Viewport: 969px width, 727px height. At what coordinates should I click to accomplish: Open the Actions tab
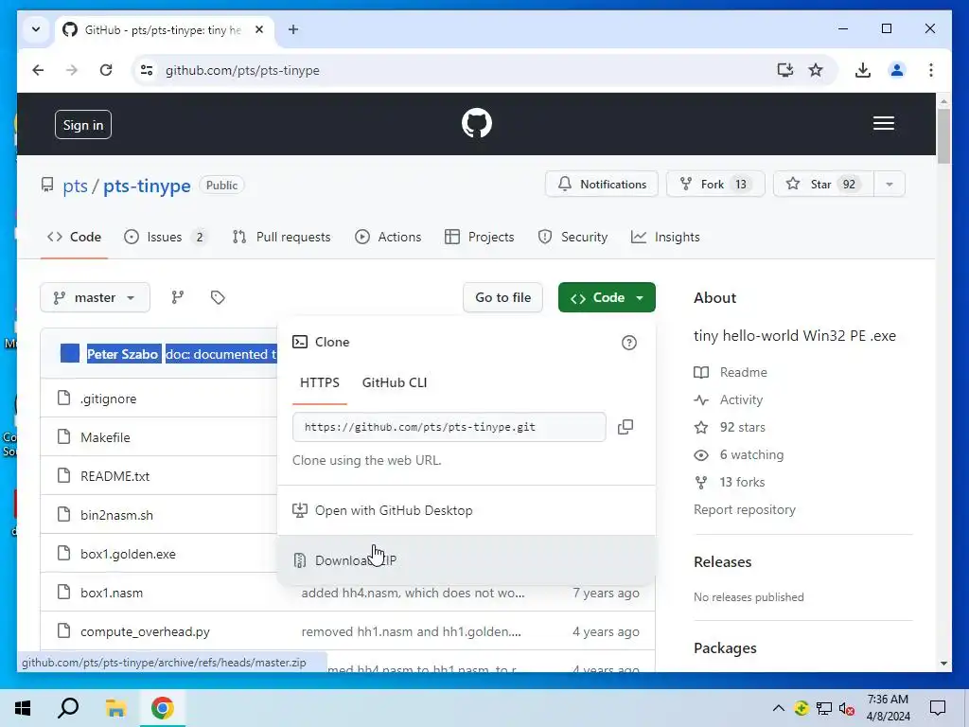click(x=388, y=237)
